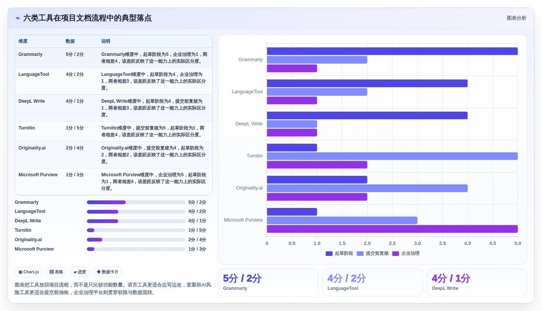Image resolution: width=542 pixels, height=311 pixels.
Task: Click the x-axis tick label 2.5
Action: pos(392,243)
